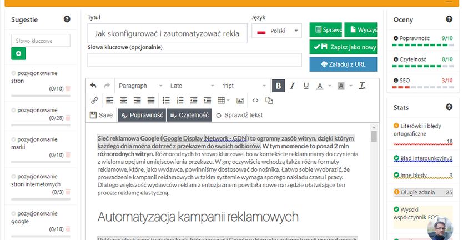Image resolution: width=463 pixels, height=240 pixels.
Task: Create a bullet list
Action: 166,101
